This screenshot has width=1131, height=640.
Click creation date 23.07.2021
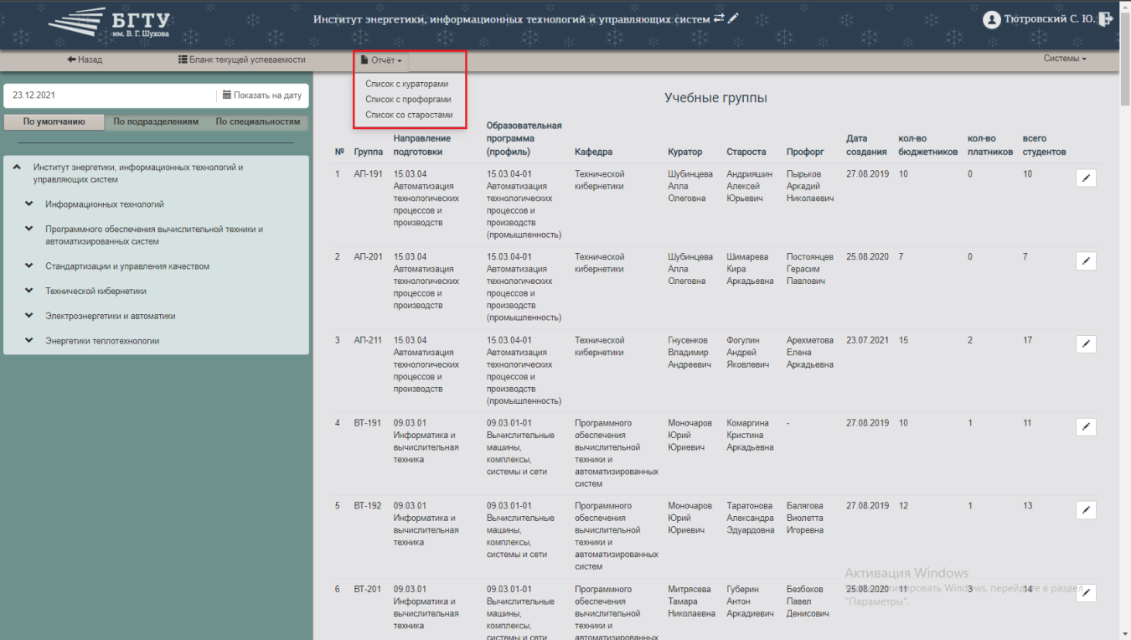[x=867, y=341]
